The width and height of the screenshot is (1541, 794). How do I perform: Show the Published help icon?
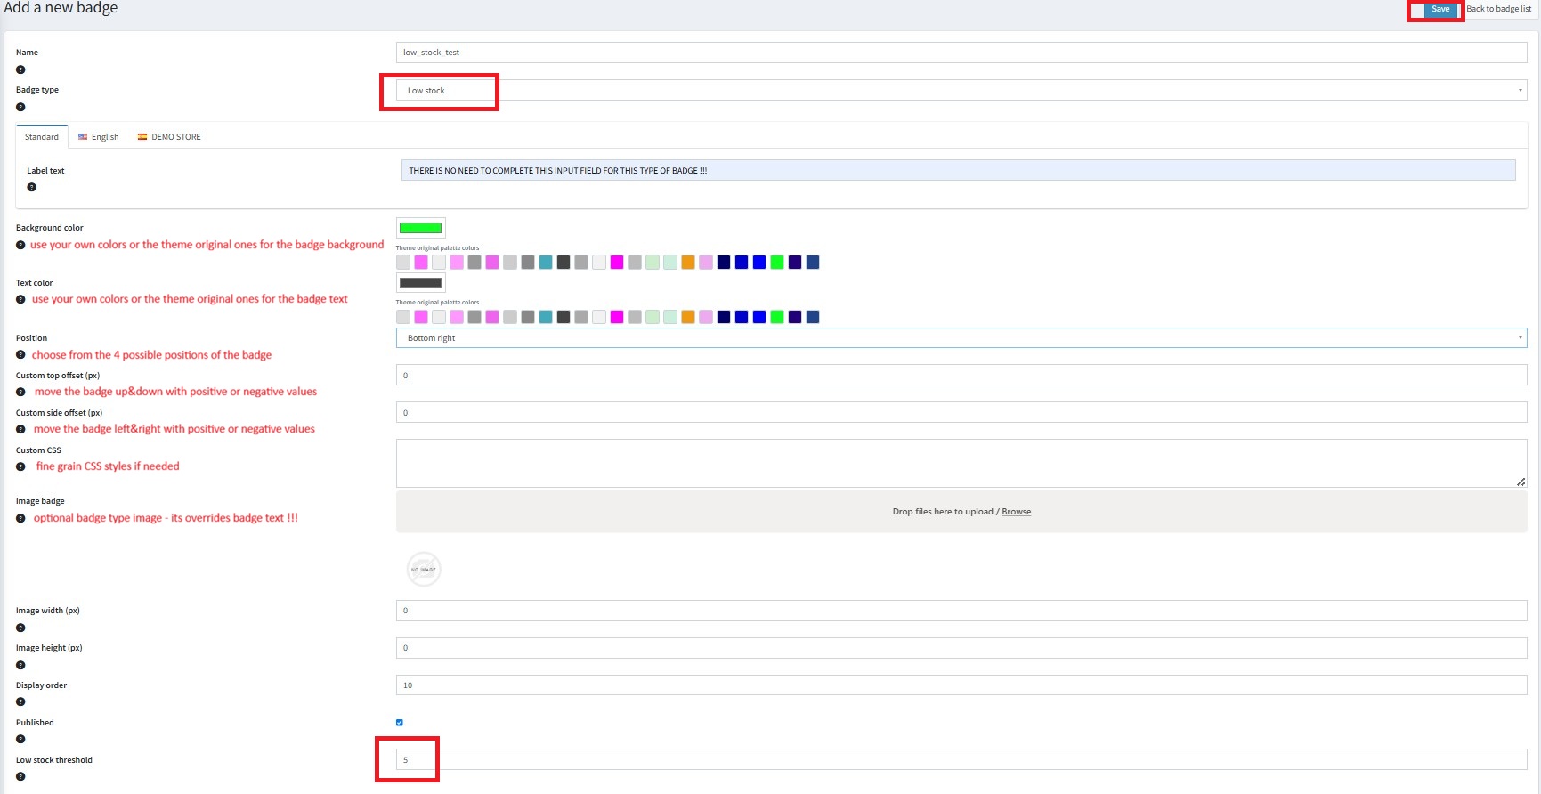pos(20,739)
